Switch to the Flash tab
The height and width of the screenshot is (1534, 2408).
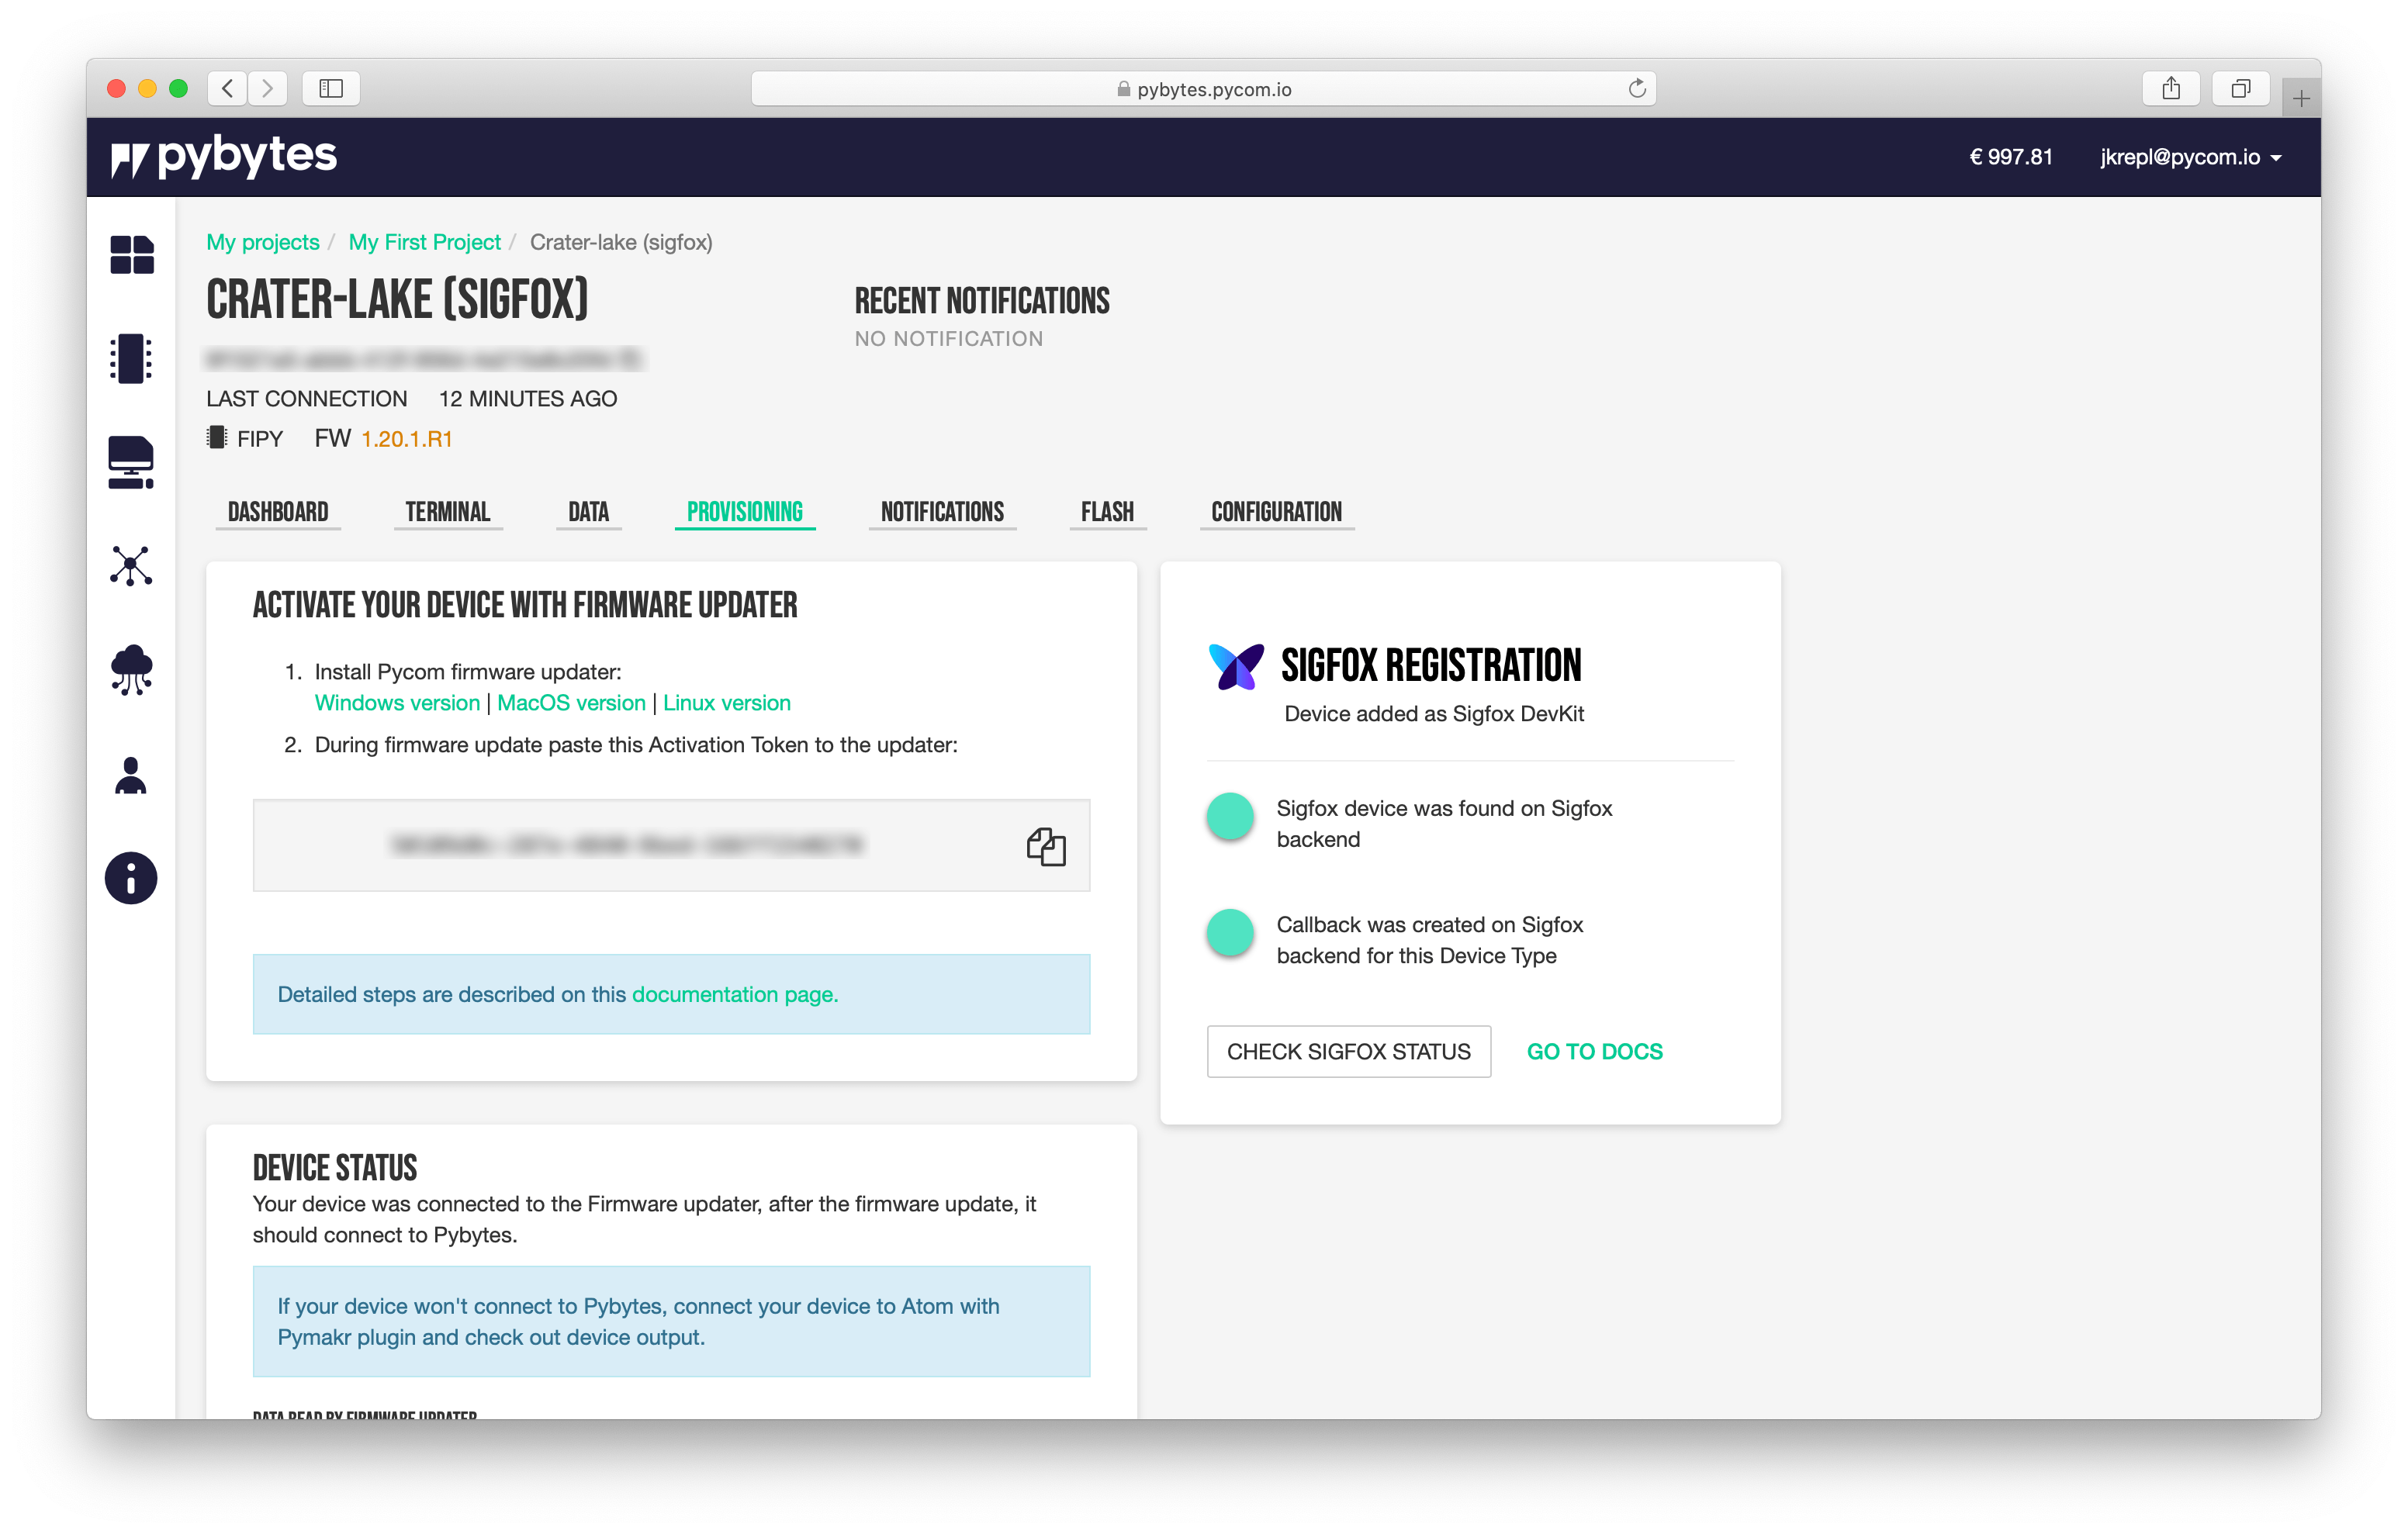click(1107, 512)
